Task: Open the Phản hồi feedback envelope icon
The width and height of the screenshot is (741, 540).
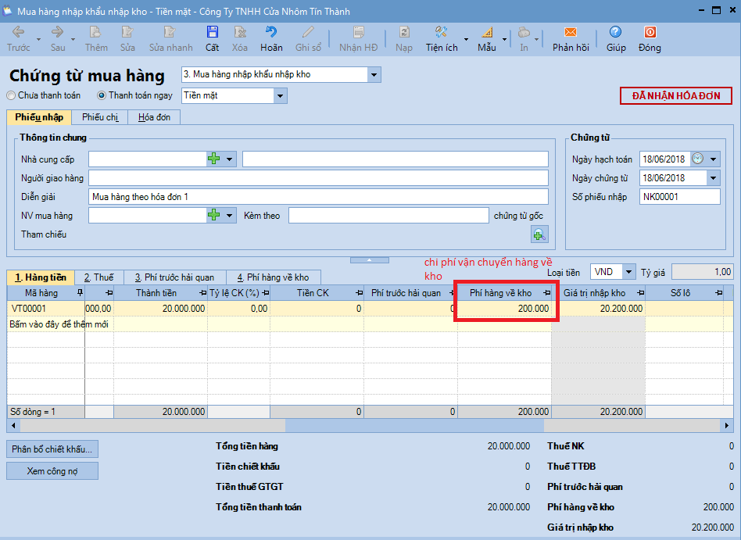Action: (x=571, y=32)
